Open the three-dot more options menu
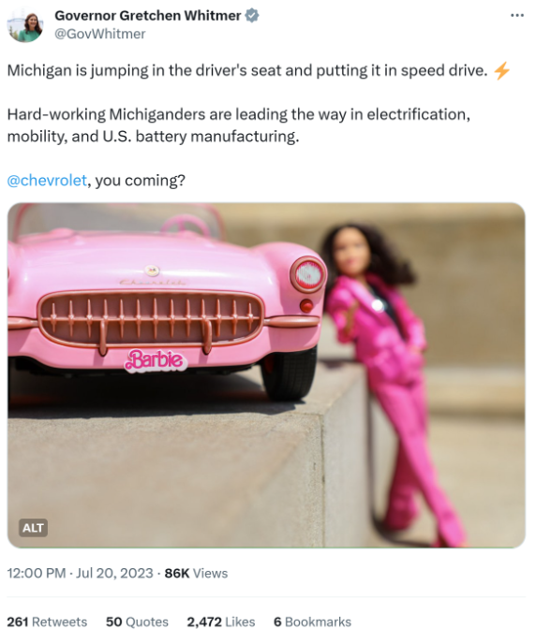This screenshot has height=644, width=536. coord(517,16)
